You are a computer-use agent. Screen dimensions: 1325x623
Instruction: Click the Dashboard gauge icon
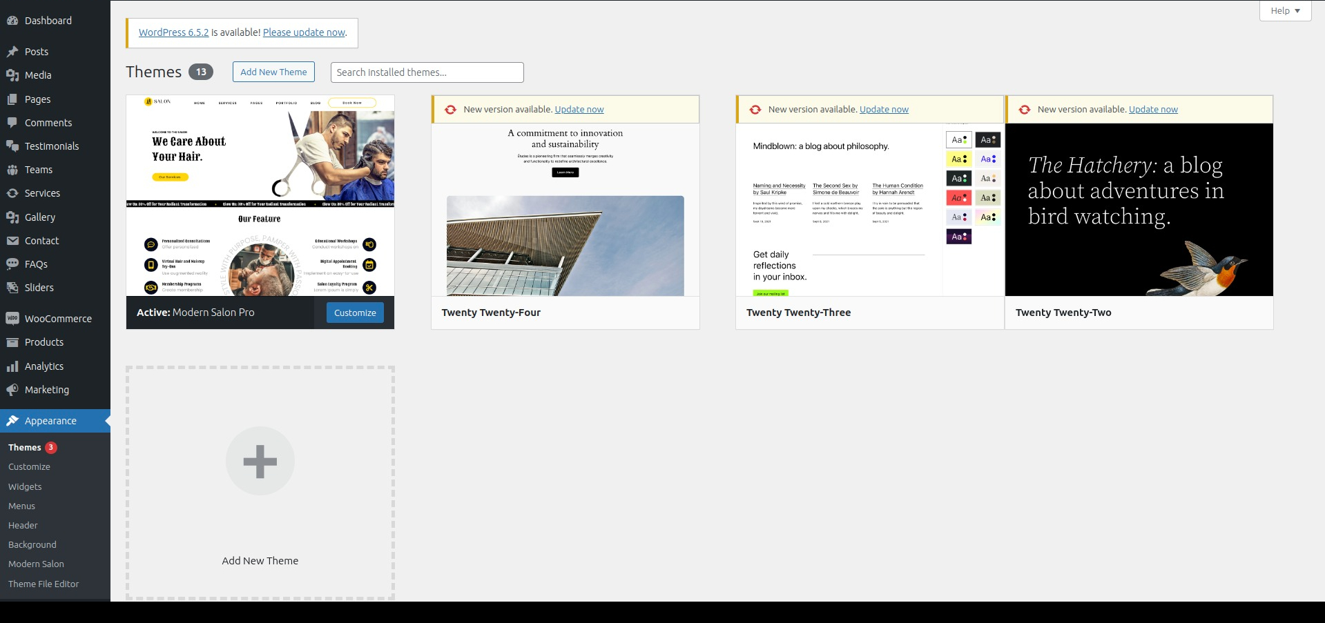pyautogui.click(x=12, y=21)
